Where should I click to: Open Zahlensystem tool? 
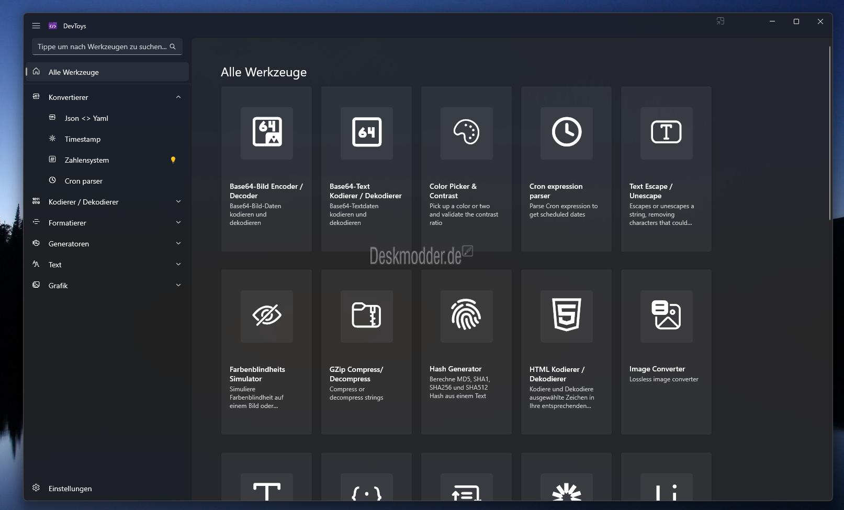coord(107,160)
